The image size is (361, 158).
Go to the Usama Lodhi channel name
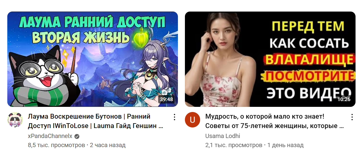pos(223,136)
